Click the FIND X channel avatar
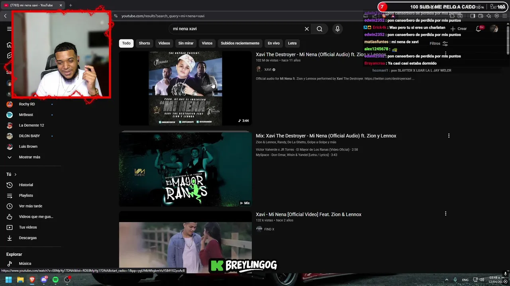This screenshot has width=510, height=286. [259, 229]
